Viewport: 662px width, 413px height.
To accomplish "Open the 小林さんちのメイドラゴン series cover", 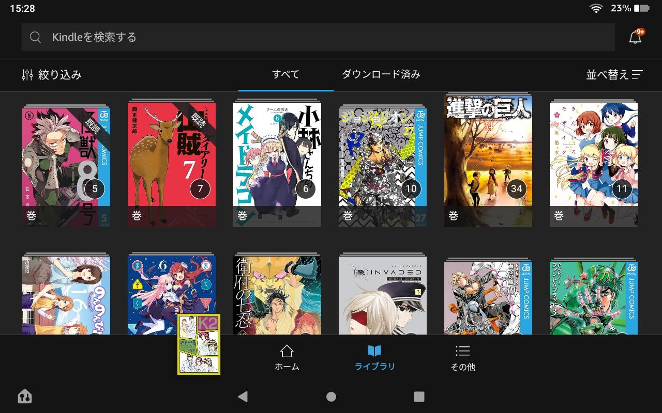I will coord(277,164).
